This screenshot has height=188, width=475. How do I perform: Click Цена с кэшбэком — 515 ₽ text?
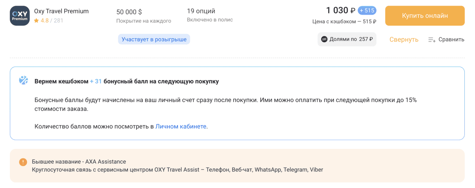[x=344, y=22]
